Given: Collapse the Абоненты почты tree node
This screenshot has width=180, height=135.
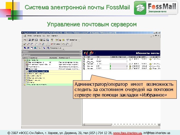Looking at the screenshot, I should pyautogui.click(x=22, y=60).
